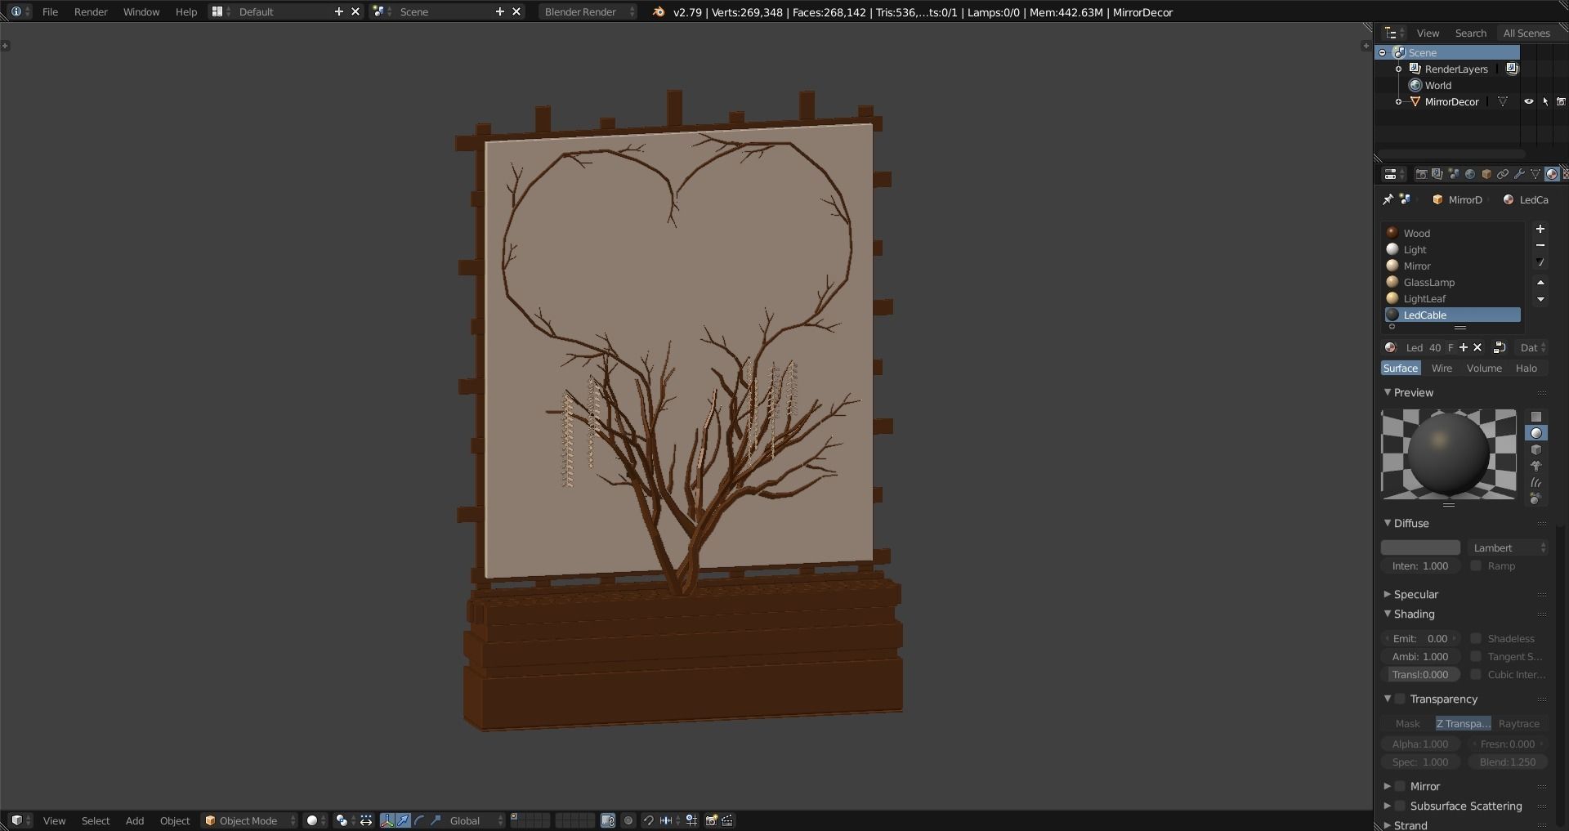This screenshot has width=1569, height=831.
Task: Remove the selected material slot with minus
Action: tap(1540, 246)
